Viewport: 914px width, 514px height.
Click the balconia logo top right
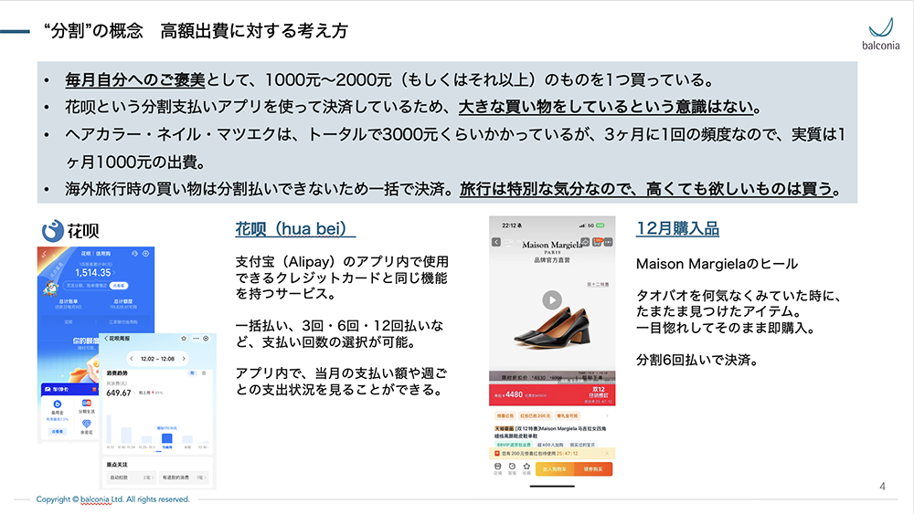click(881, 34)
